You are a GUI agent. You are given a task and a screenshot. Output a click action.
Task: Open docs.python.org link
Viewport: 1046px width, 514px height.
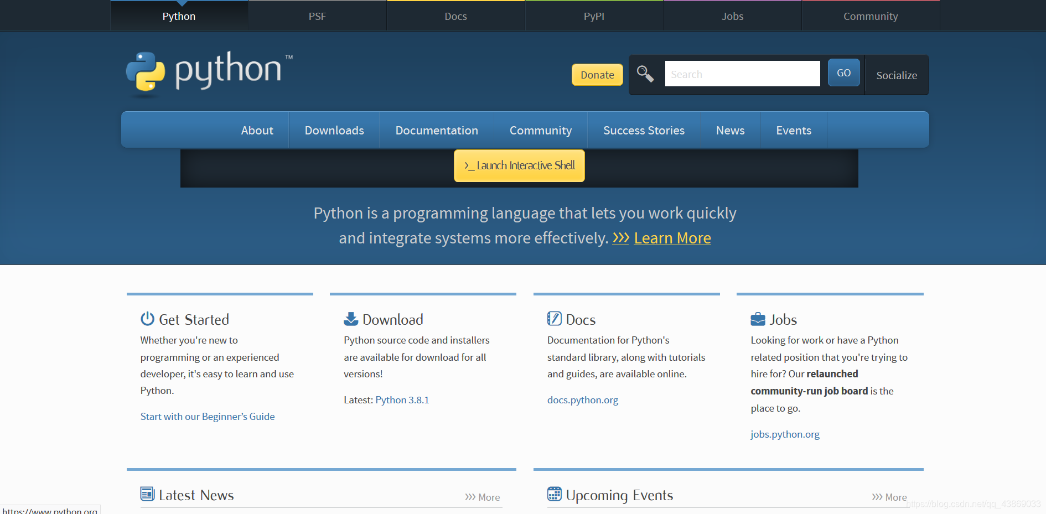coord(582,399)
